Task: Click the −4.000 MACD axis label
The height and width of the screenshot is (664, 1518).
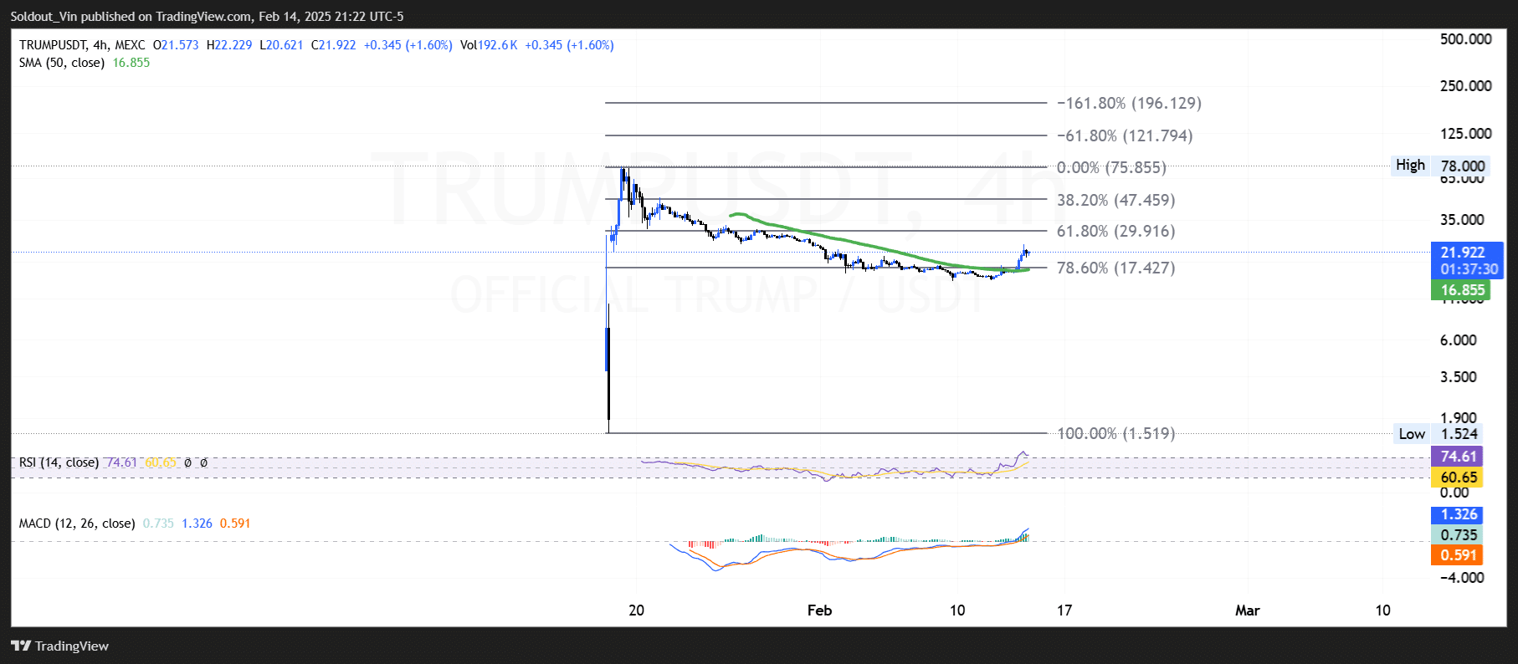Action: (x=1462, y=578)
